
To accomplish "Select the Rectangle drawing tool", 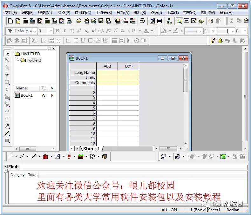I will point(7,140).
